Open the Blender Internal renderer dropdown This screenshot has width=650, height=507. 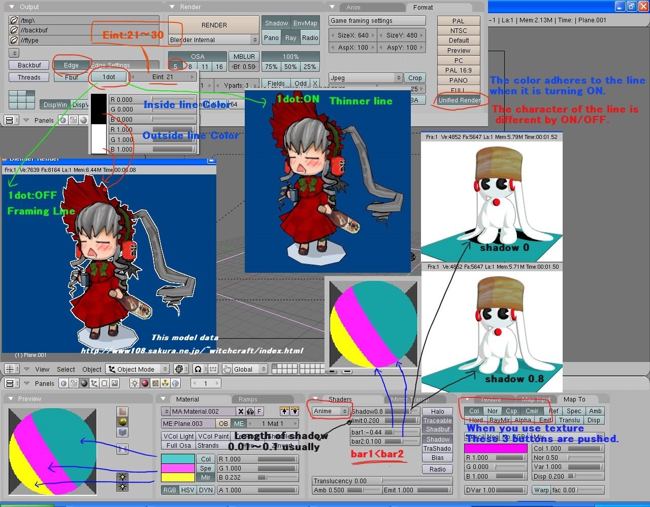214,40
